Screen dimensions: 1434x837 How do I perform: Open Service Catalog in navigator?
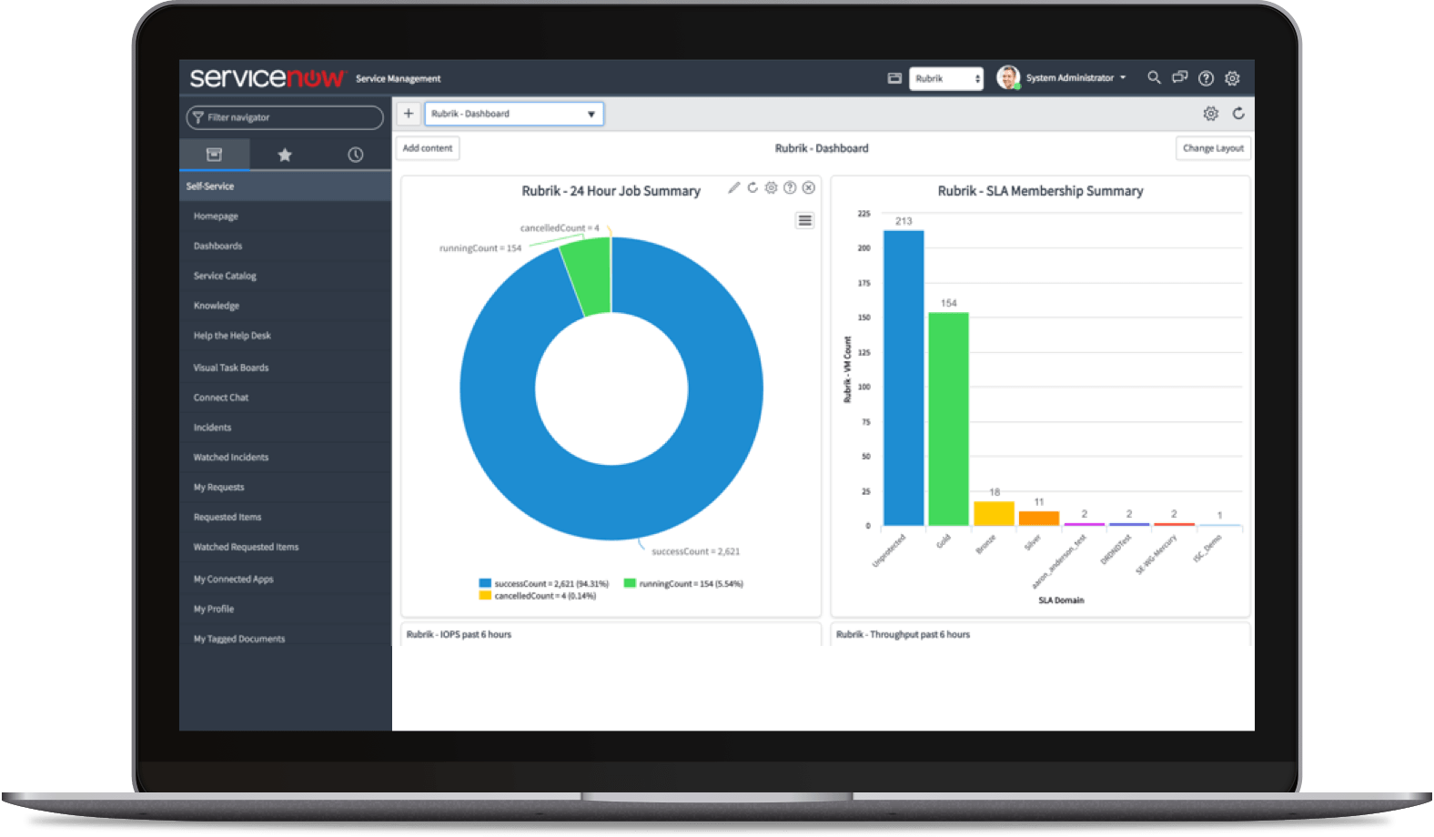pos(225,277)
